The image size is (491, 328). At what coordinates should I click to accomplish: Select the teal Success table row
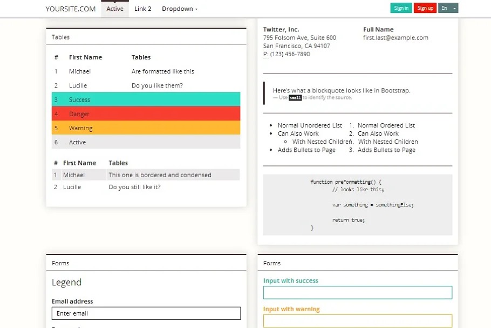pyautogui.click(x=146, y=99)
